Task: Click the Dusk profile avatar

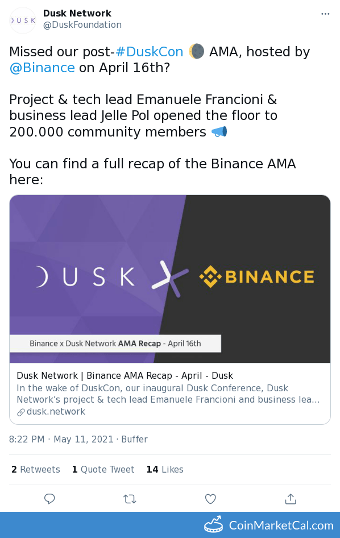Action: [23, 20]
